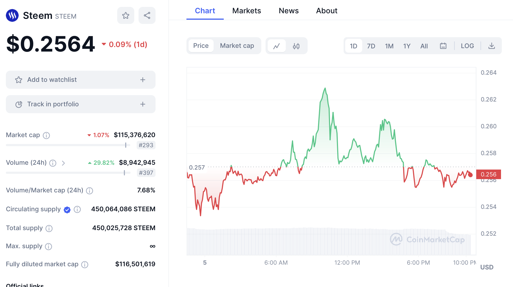Open the calendar date range picker
Screen dimensions: 513x287
pos(443,46)
